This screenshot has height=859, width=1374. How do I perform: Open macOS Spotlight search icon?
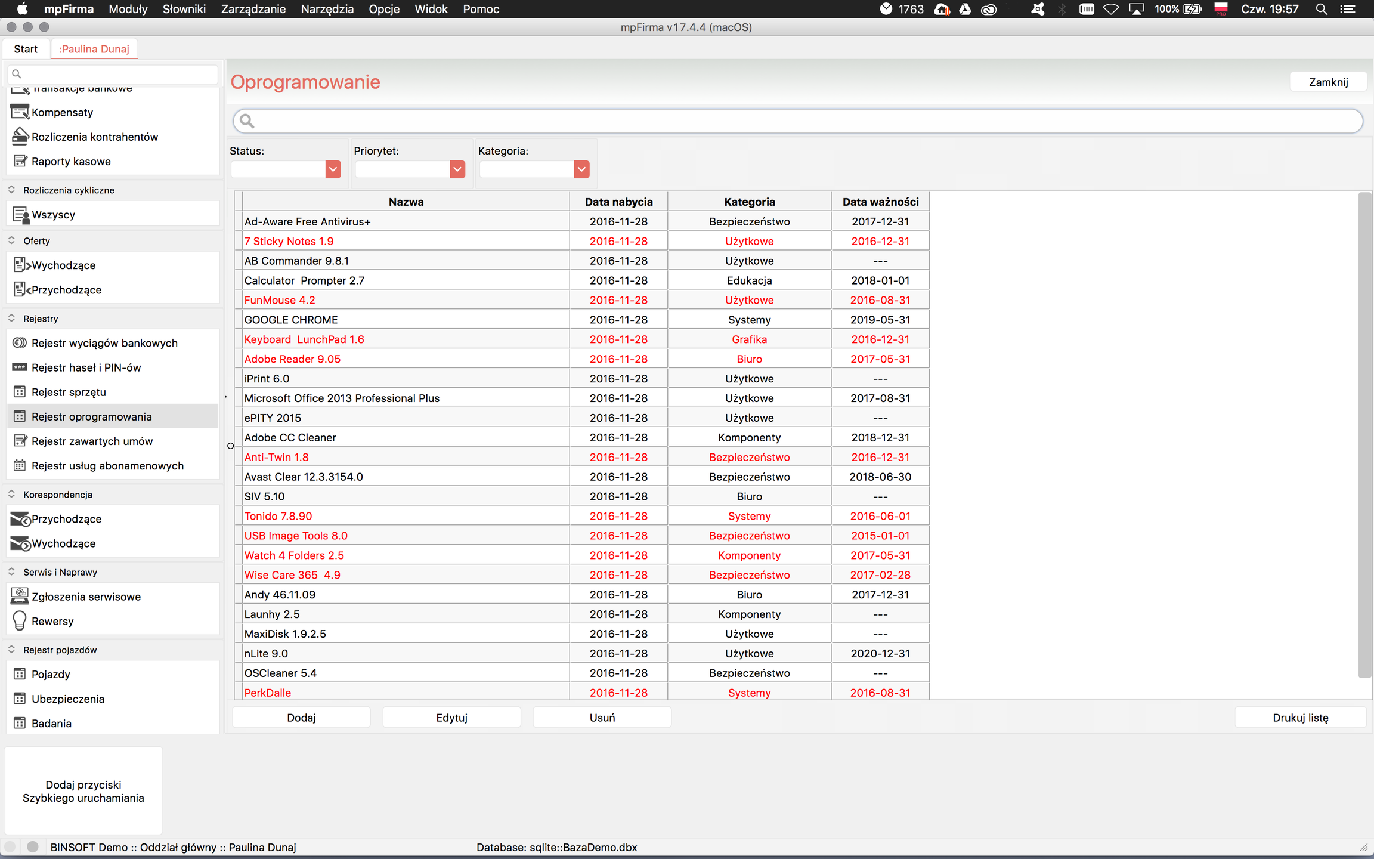1321,9
